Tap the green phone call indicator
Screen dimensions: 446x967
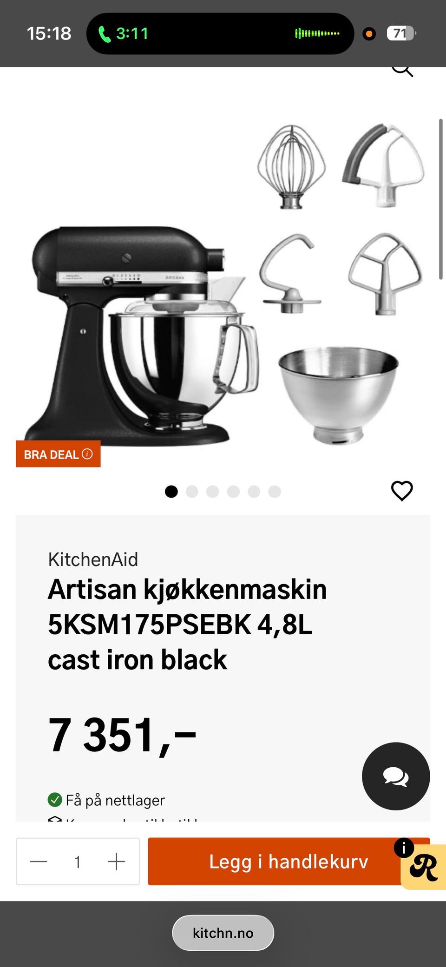[124, 33]
